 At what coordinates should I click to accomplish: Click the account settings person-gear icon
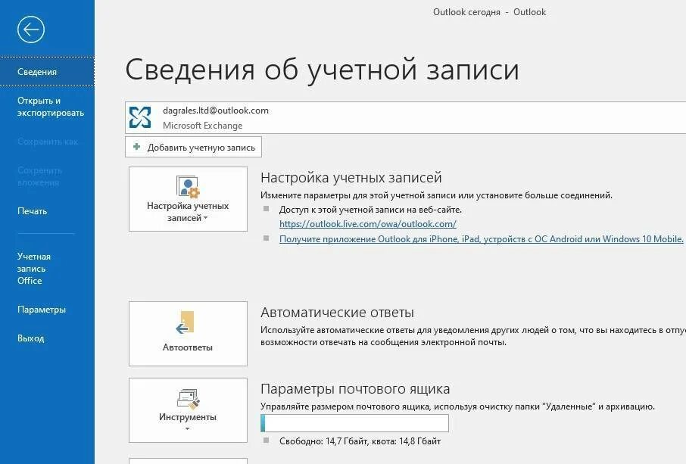188,187
